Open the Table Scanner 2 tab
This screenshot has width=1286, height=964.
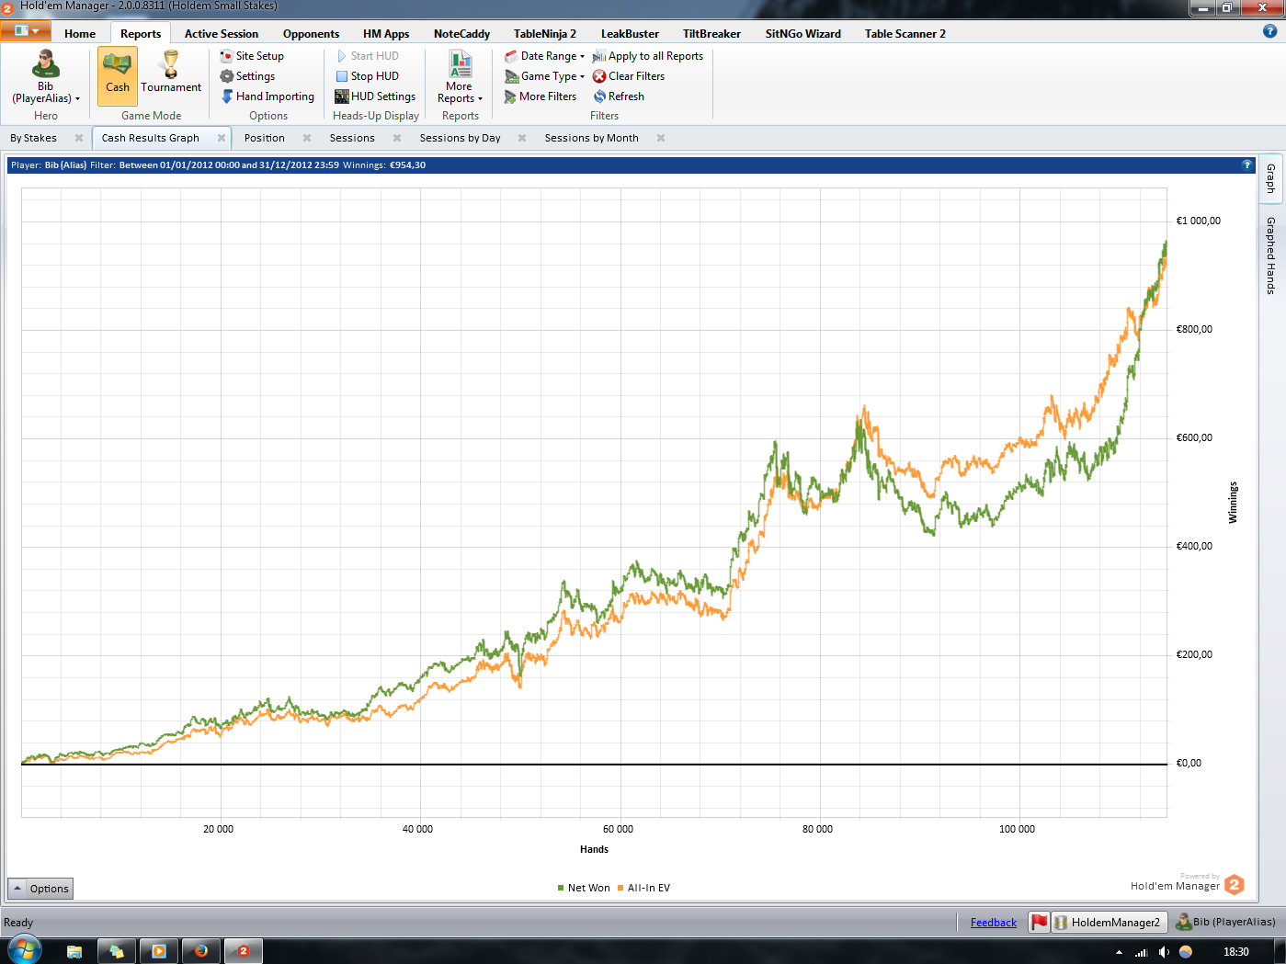905,34
